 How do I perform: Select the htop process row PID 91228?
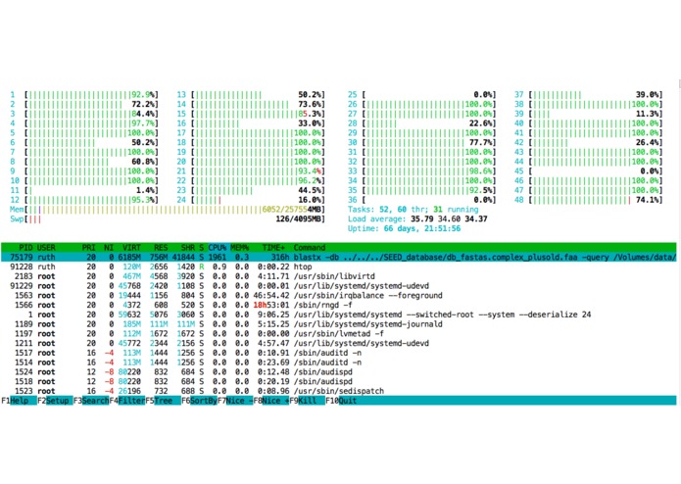(339, 266)
